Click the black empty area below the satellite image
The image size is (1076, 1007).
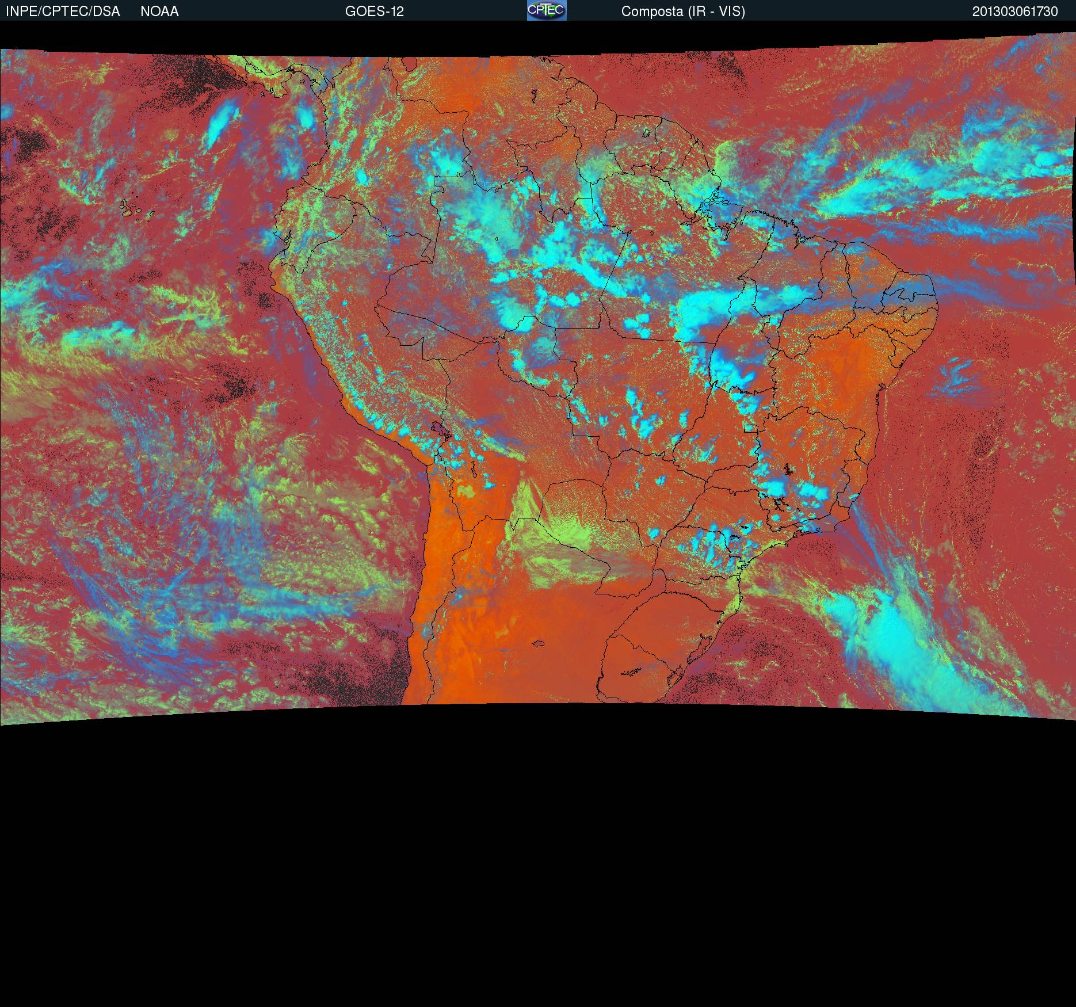point(538,863)
